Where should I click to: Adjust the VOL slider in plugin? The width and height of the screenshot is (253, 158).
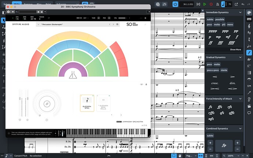[x=122, y=18]
